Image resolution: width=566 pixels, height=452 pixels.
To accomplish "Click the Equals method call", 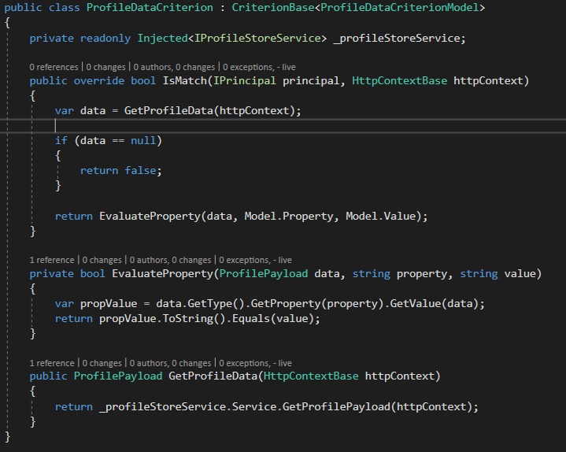I will pyautogui.click(x=251, y=319).
